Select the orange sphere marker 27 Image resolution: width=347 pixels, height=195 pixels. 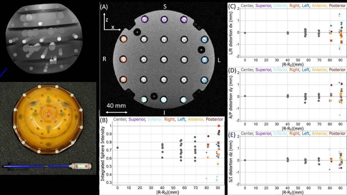(124, 60)
